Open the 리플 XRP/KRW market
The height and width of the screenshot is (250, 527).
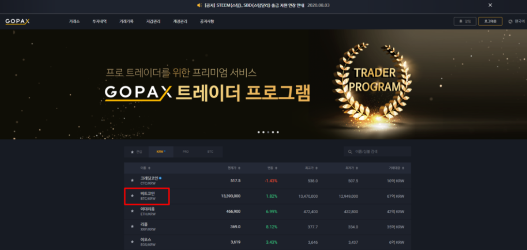tap(267, 227)
